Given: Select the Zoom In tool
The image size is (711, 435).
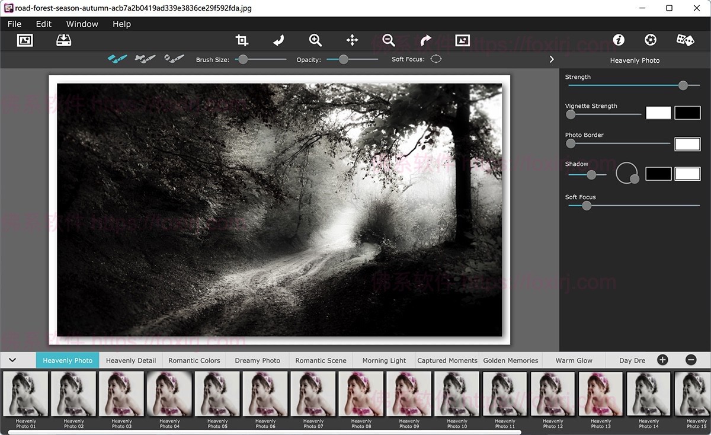Looking at the screenshot, I should [x=315, y=40].
